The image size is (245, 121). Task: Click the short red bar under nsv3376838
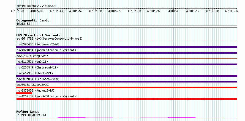24,93
